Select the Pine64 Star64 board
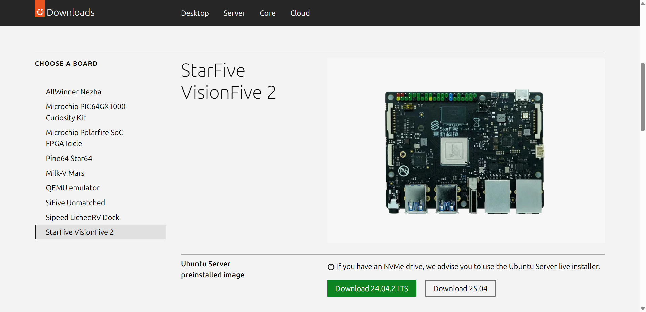Image resolution: width=646 pixels, height=312 pixels. point(69,158)
